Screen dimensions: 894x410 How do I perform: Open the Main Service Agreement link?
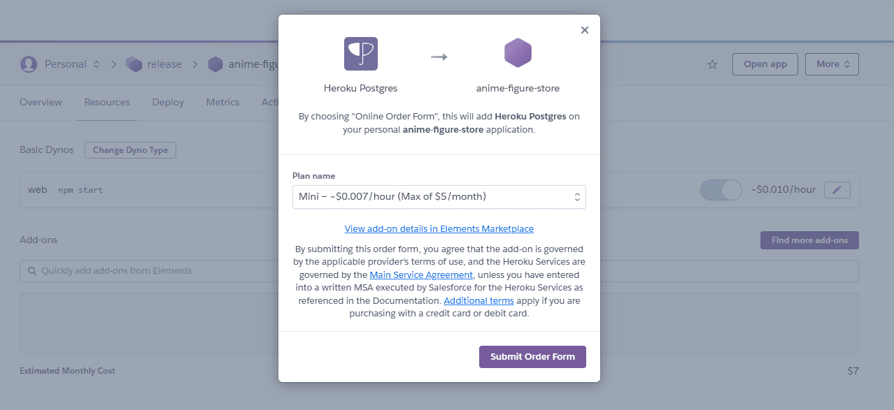(x=421, y=274)
